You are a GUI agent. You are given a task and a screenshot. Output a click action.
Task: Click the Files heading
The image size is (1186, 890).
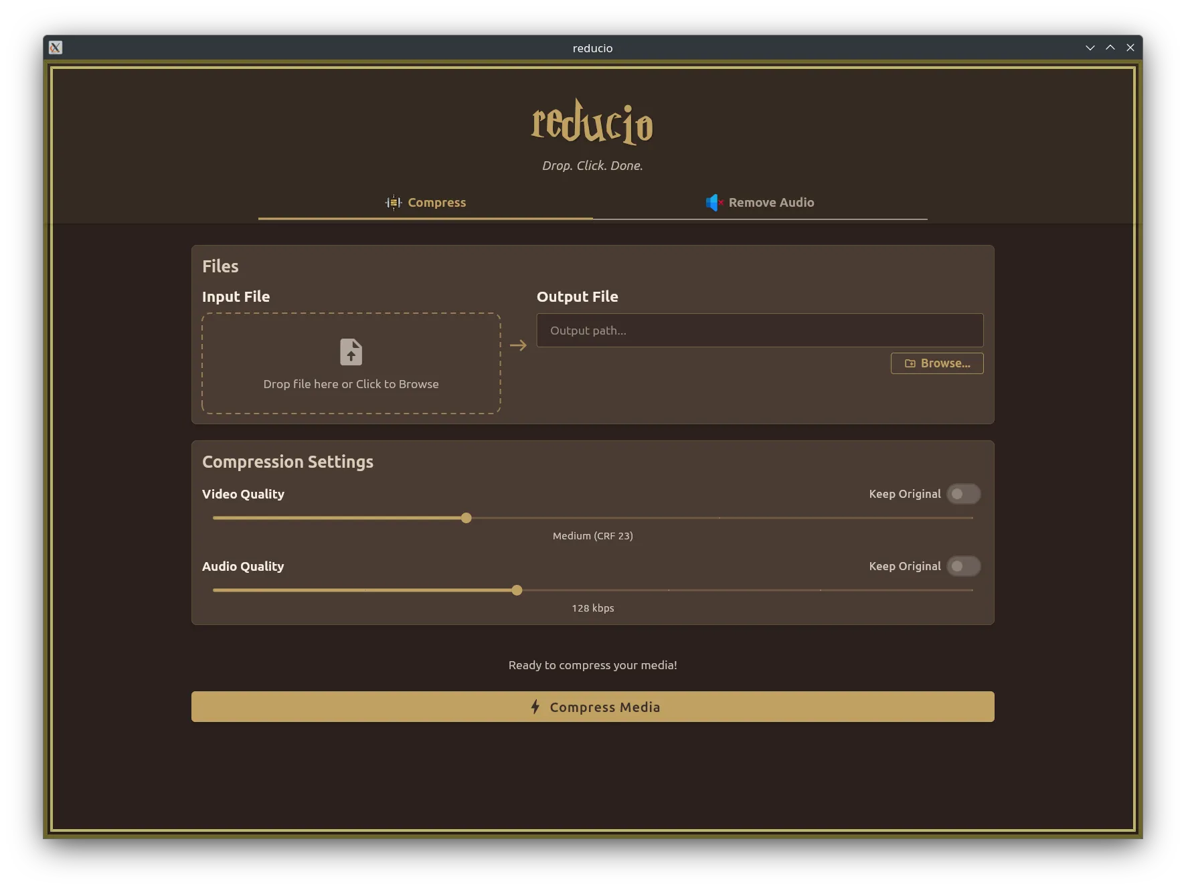coord(220,266)
